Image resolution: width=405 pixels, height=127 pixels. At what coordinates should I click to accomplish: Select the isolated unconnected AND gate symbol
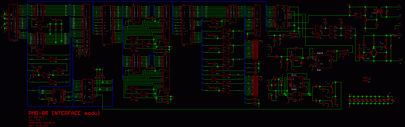[x=366, y=79]
